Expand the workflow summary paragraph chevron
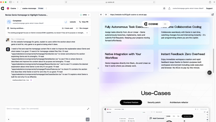Image resolution: width=216 pixels, height=122 pixels. (x=88, y=33)
